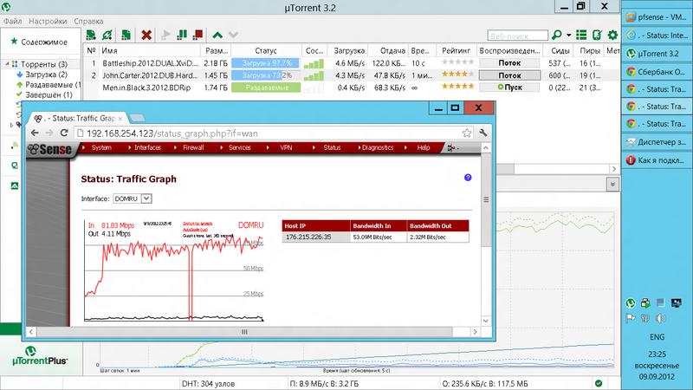
Task: Open uTorrent preferences gear icon
Action: point(612,35)
